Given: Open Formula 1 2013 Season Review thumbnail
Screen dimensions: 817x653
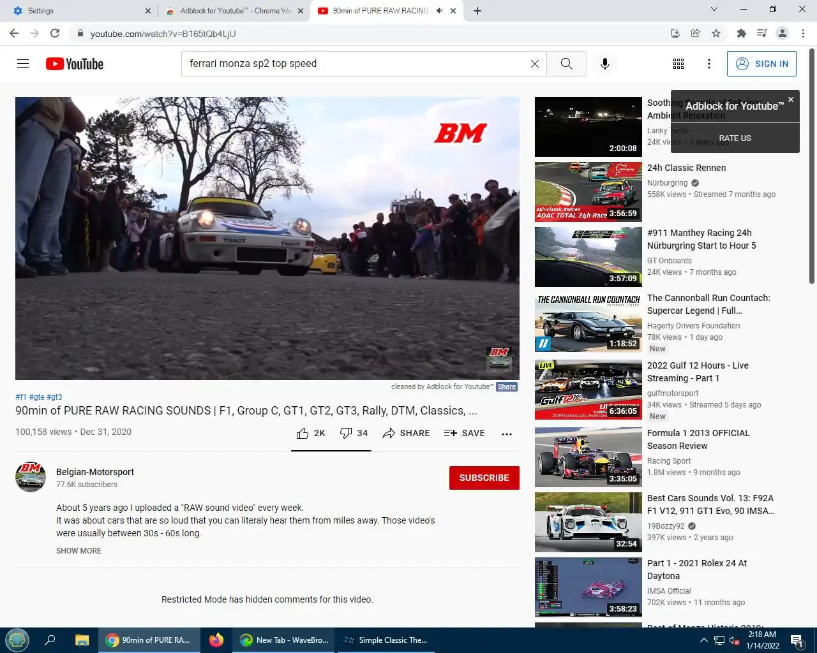Looking at the screenshot, I should pyautogui.click(x=588, y=457).
